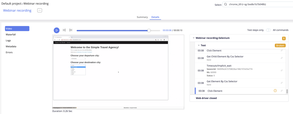The height and width of the screenshot is (114, 293).
Task: Click the Broken status badge
Action: coord(280,45)
